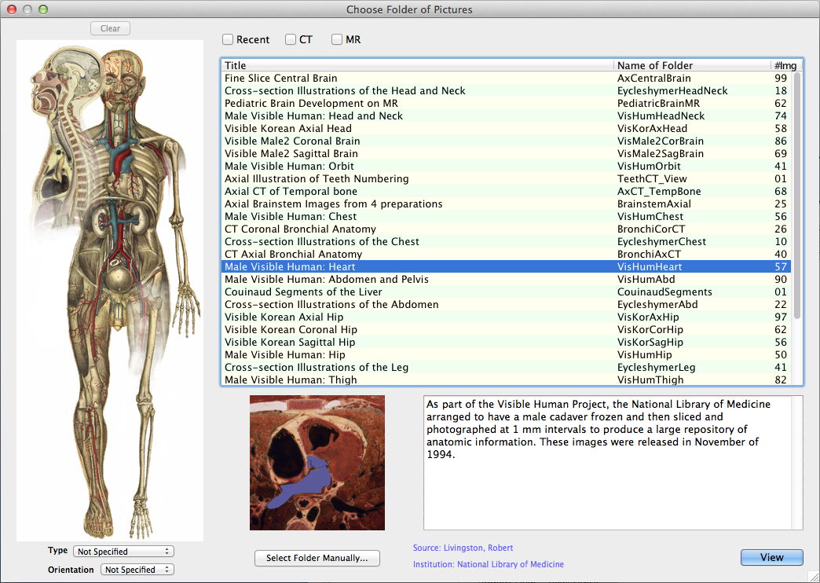Pick Visible Korean Coronal Hip from list
This screenshot has width=820, height=583.
[291, 329]
